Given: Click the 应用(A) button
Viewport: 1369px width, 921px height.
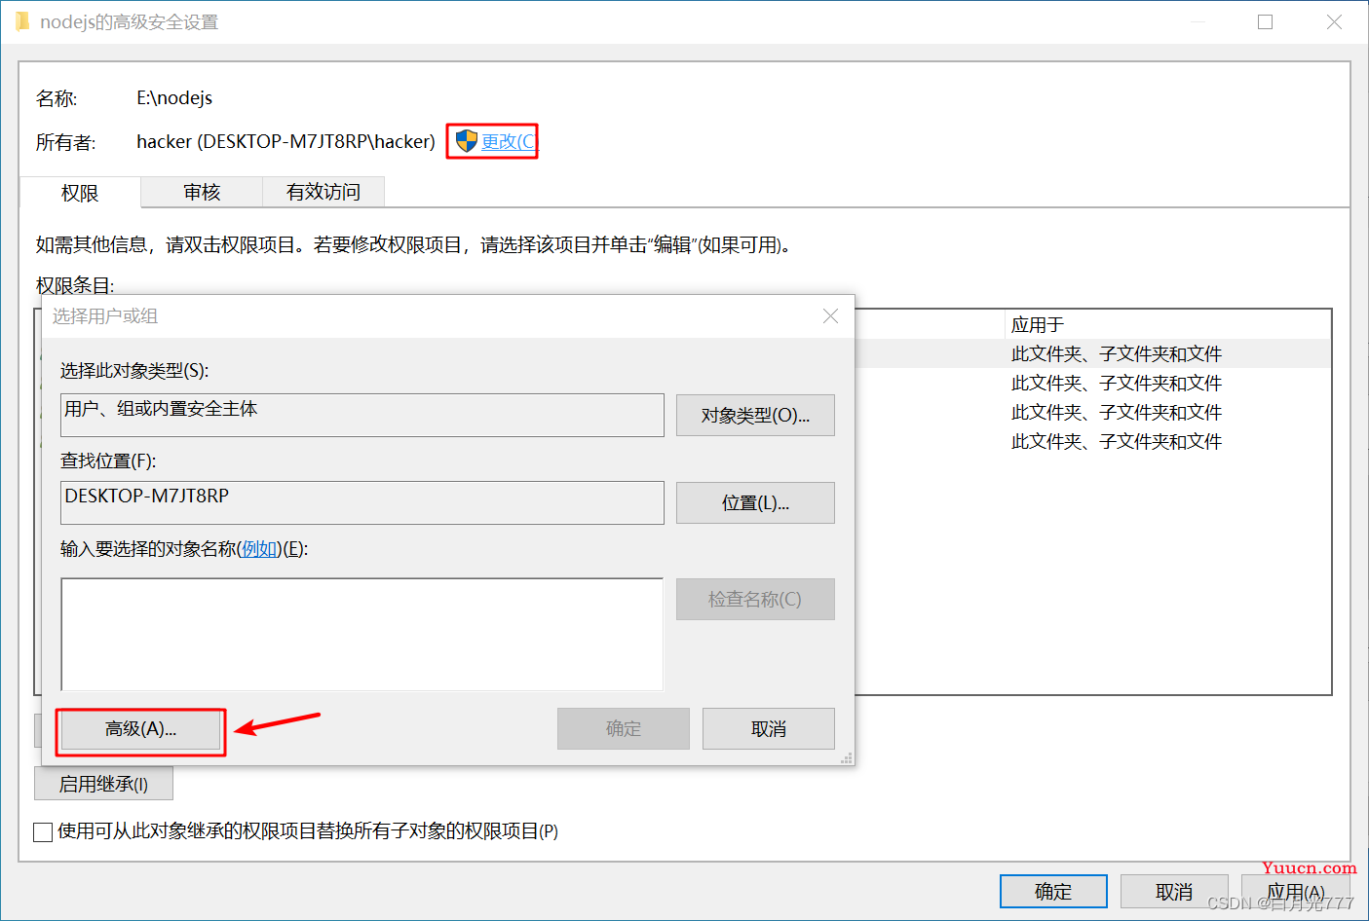Looking at the screenshot, I should tap(1296, 891).
